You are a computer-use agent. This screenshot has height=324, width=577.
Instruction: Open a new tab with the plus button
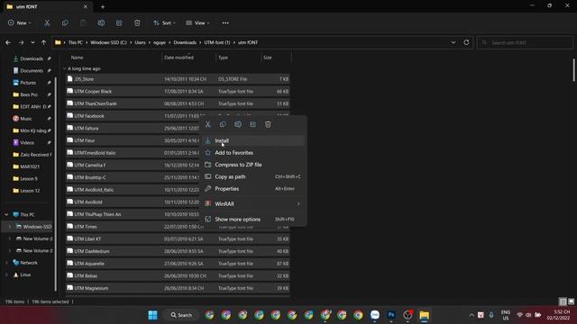click(103, 6)
